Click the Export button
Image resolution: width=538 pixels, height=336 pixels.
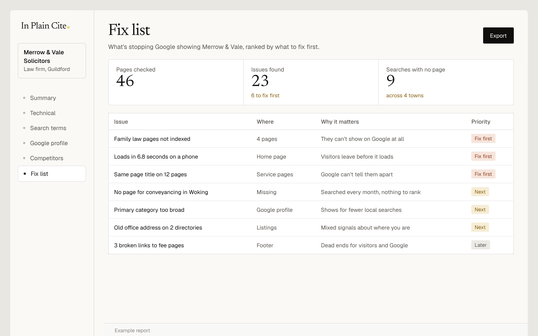coord(498,35)
